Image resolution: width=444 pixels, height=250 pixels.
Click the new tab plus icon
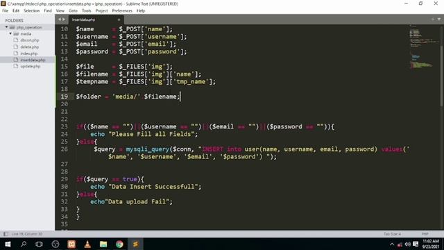coord(433,19)
